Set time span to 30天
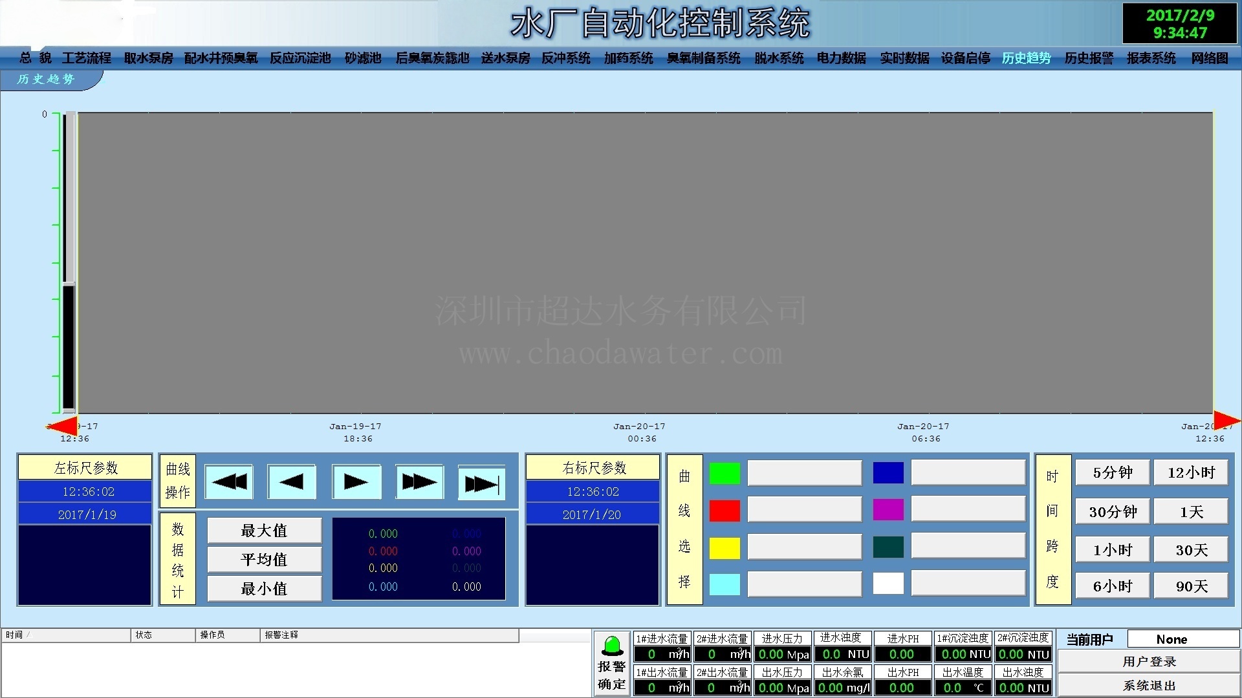This screenshot has height=698, width=1242. click(1191, 550)
